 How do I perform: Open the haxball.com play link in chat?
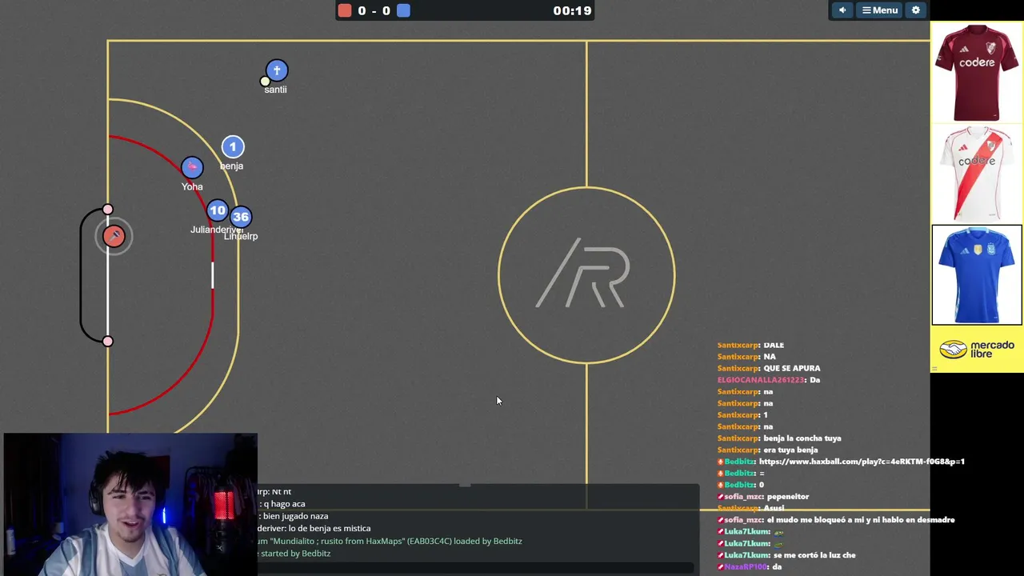click(x=862, y=462)
